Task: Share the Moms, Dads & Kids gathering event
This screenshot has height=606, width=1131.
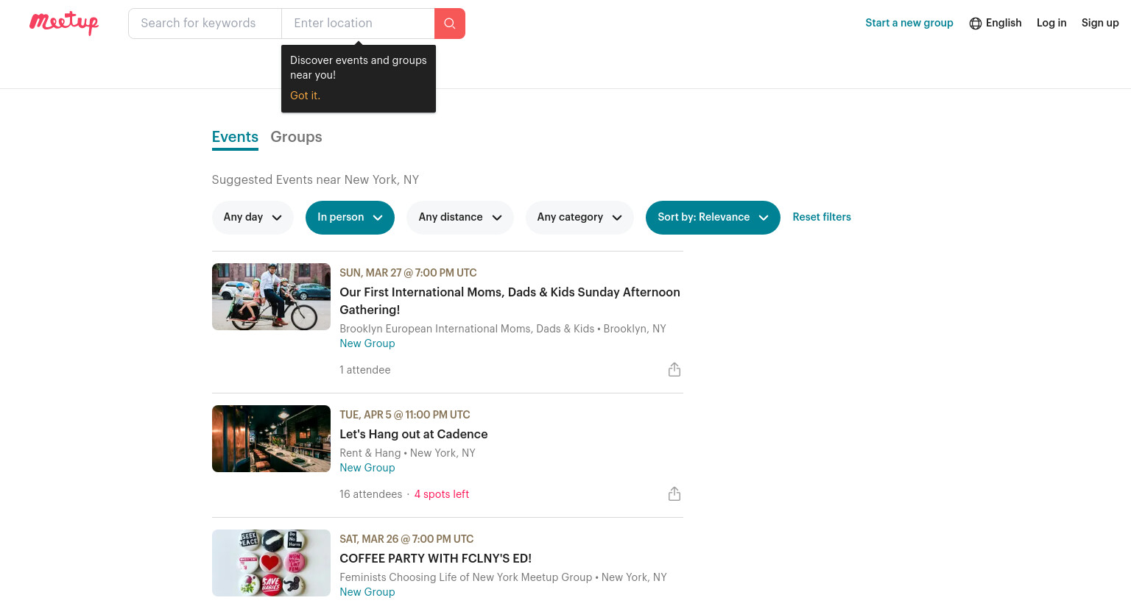Action: [674, 370]
